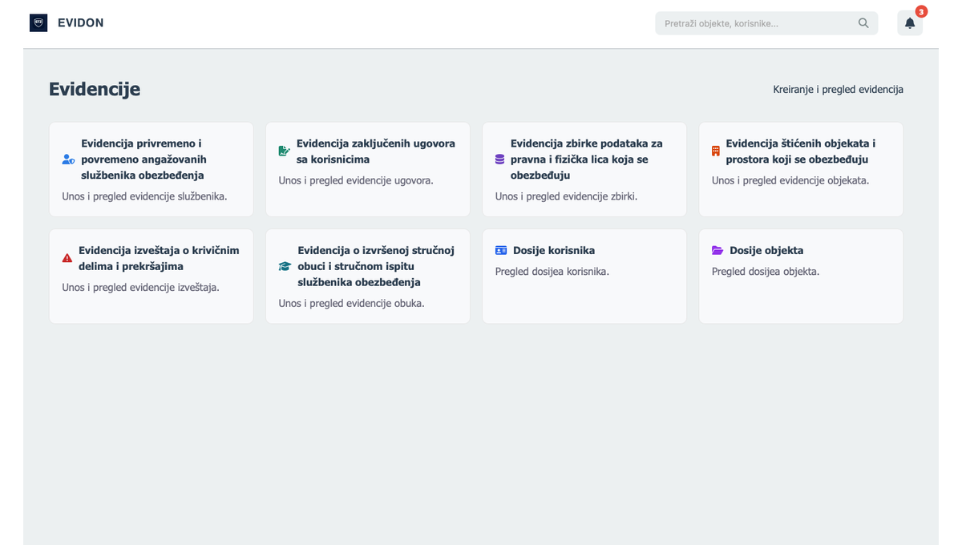Click the green contract signing icon
962x545 pixels.
[x=284, y=151]
